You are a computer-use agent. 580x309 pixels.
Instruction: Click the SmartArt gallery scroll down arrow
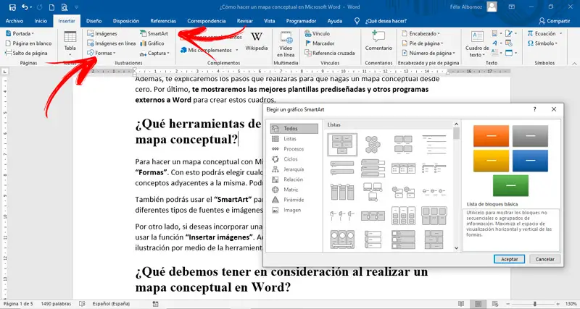coord(456,248)
